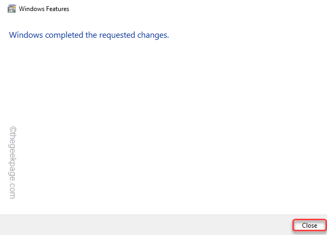
Task: Close the Windows Features dialog
Action: [310, 226]
